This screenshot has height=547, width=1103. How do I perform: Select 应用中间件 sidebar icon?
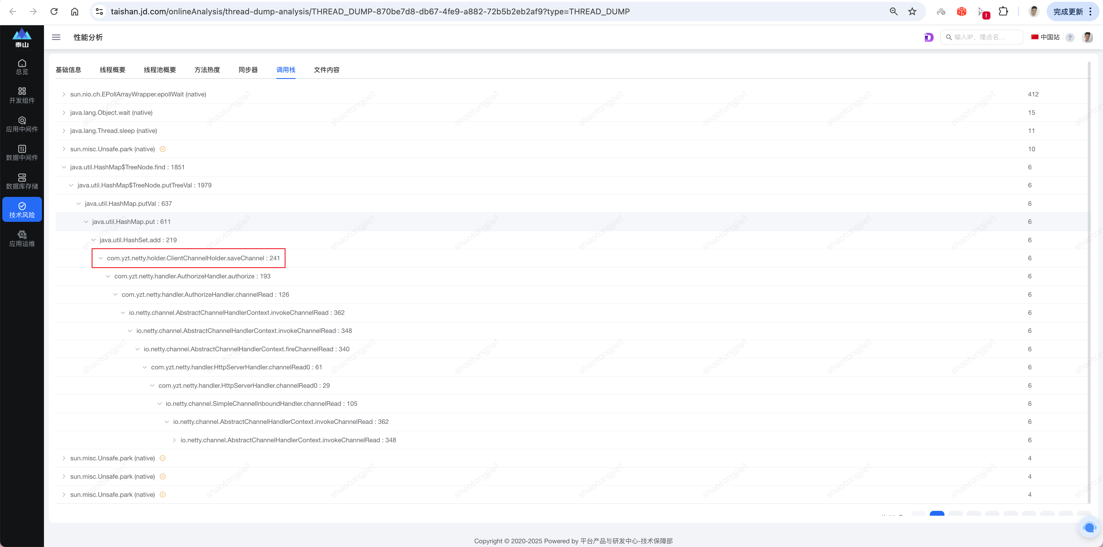coord(22,124)
